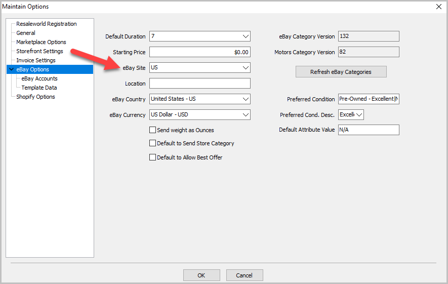Click the eBay Category Version field
The image size is (448, 284).
click(x=369, y=36)
